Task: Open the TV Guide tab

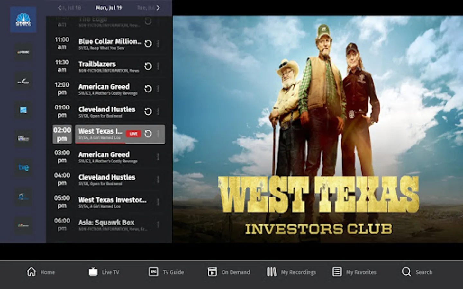Action: [x=166, y=272]
